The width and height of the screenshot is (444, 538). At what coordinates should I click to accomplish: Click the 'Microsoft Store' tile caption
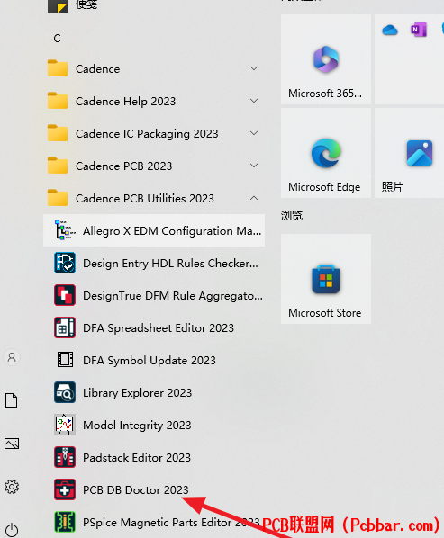325,313
